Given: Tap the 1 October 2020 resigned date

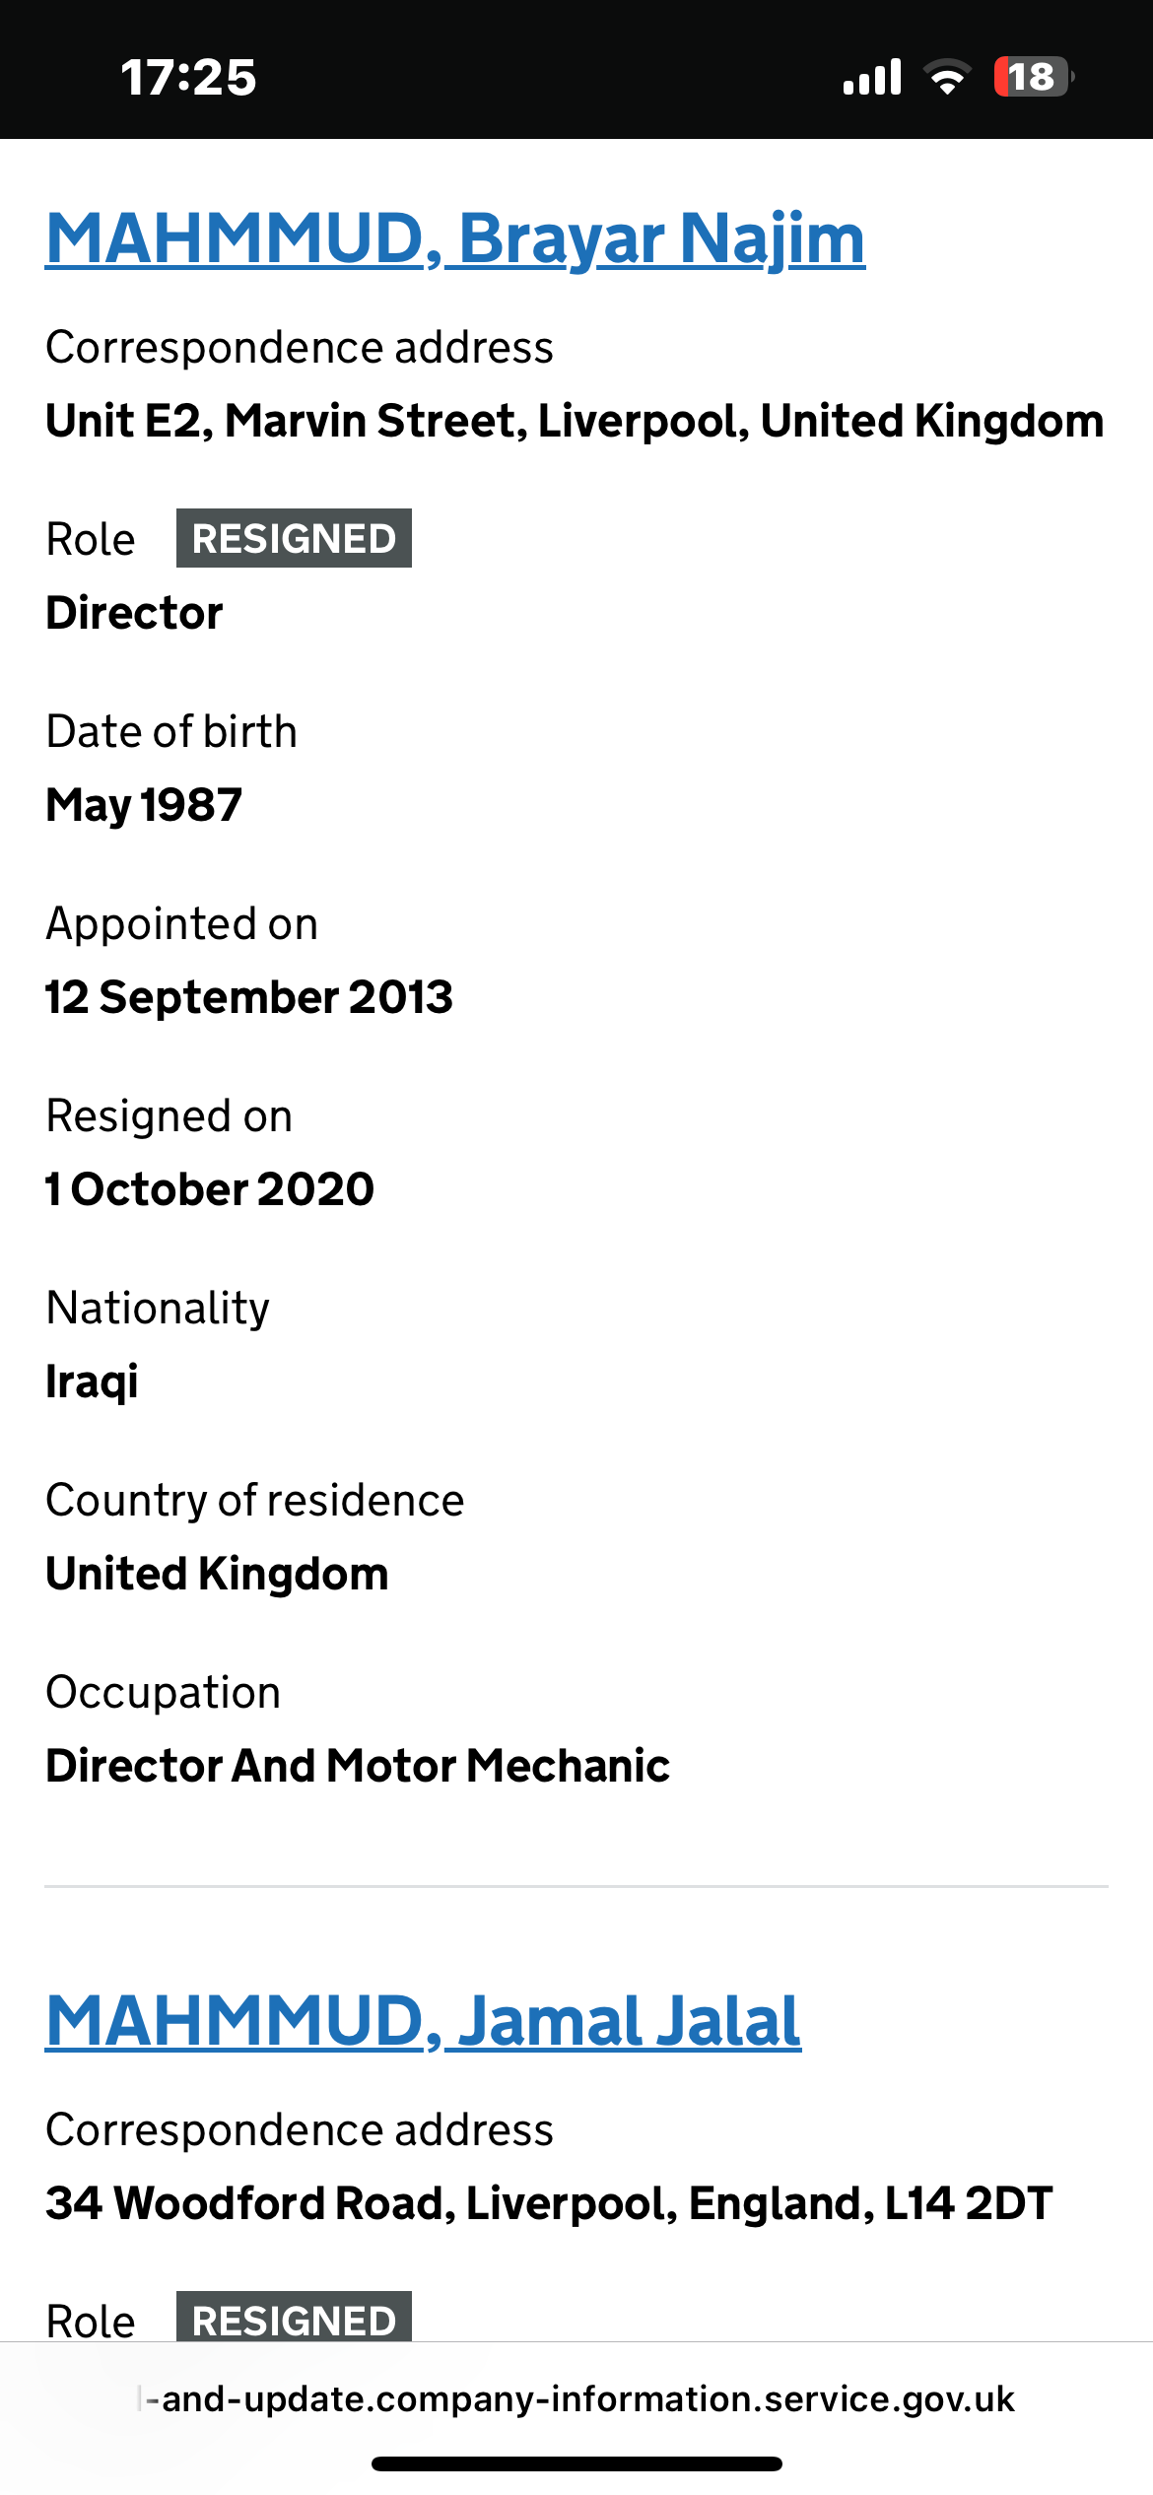Looking at the screenshot, I should tap(210, 1189).
